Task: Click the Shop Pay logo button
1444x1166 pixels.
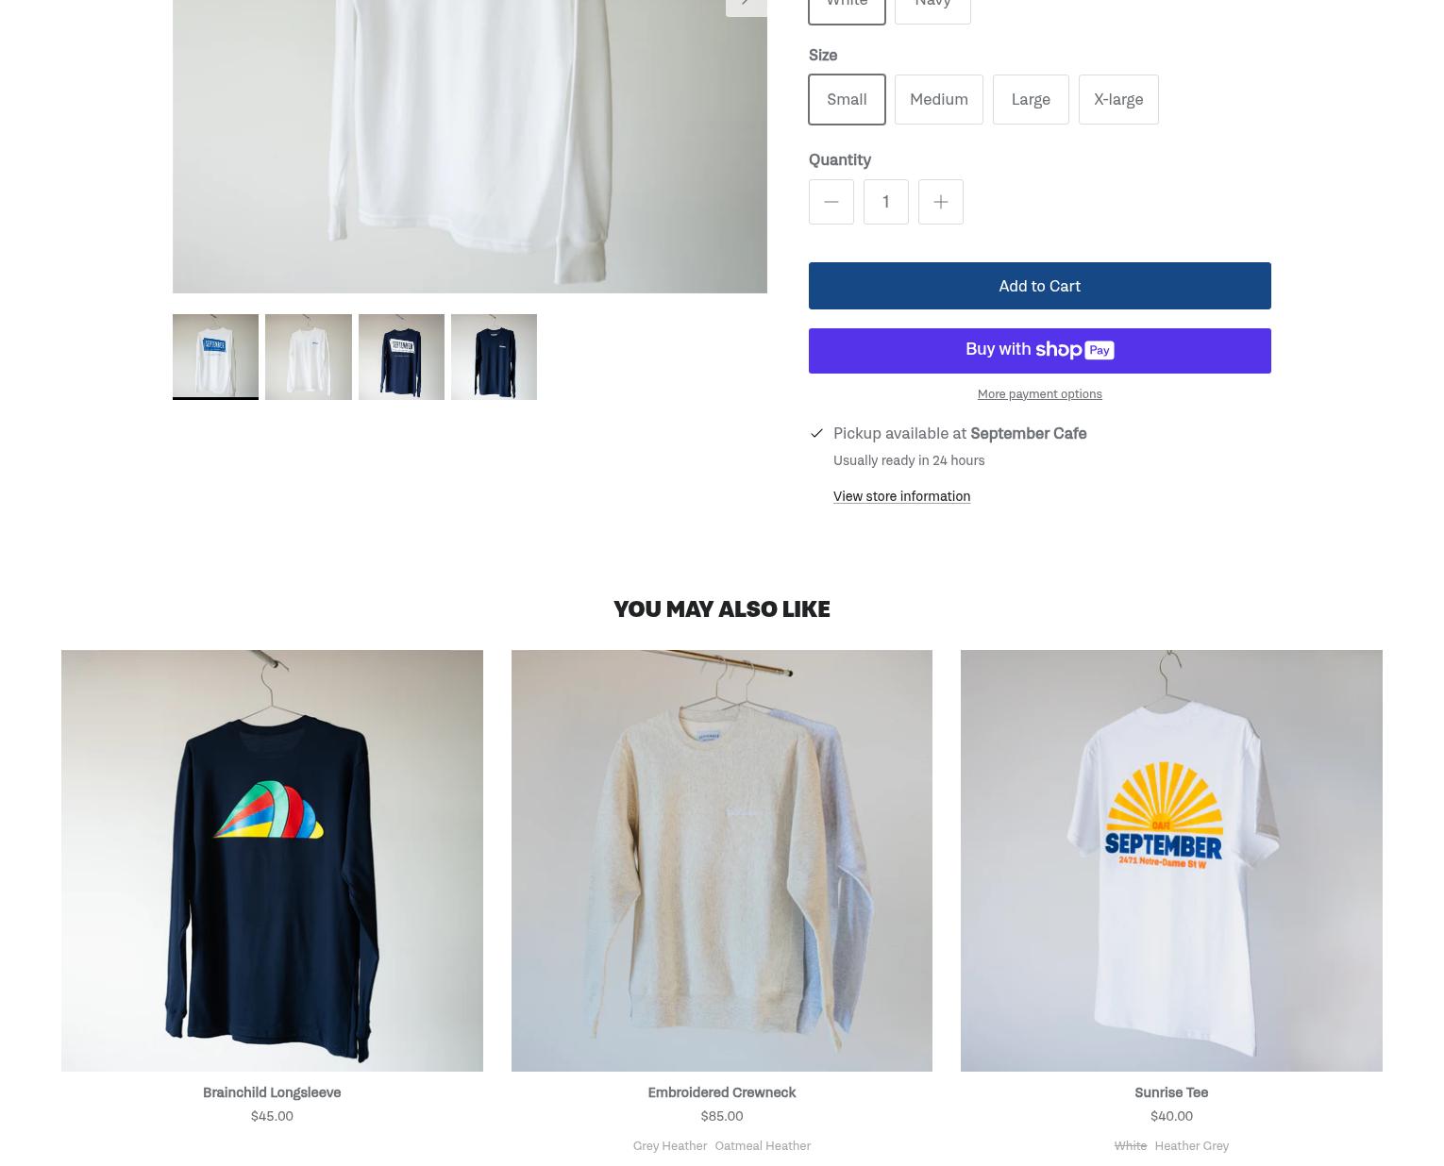Action: tap(1039, 351)
